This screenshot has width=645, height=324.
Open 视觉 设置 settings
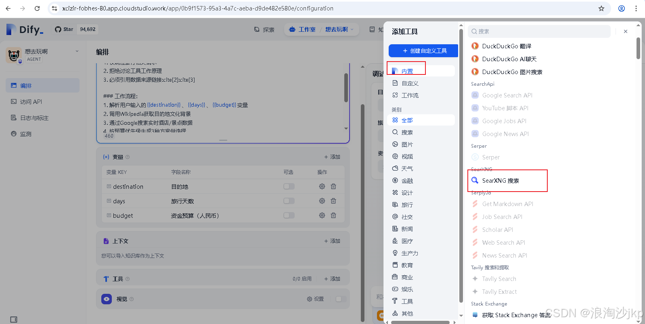316,299
